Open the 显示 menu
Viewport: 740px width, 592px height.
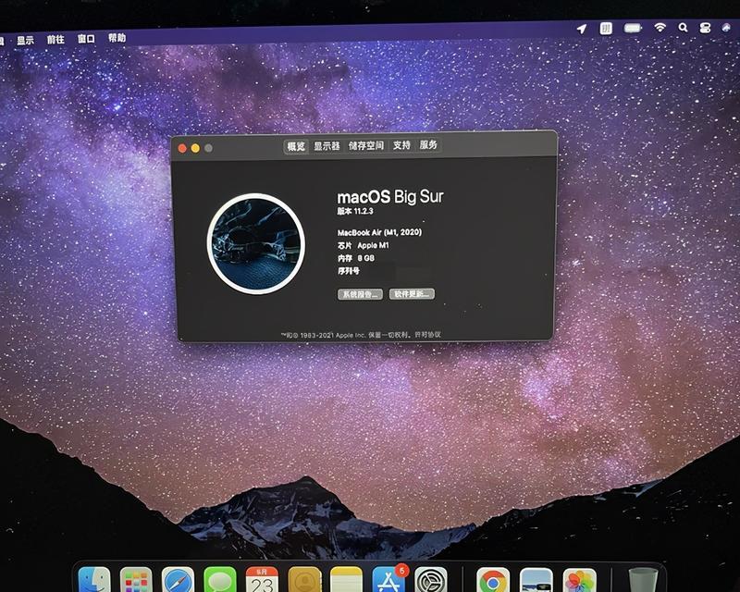point(26,40)
